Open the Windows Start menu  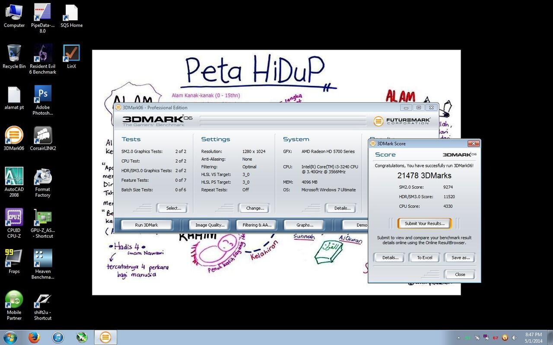tap(10, 337)
